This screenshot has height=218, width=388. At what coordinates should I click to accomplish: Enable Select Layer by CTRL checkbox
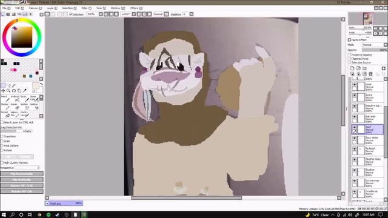click(2, 122)
